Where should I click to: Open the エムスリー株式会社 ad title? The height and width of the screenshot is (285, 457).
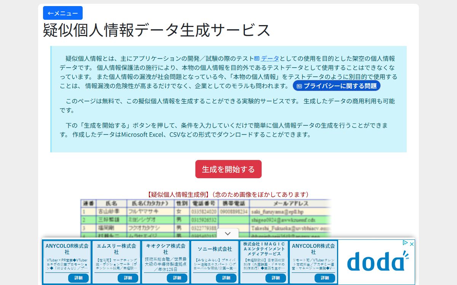[x=117, y=249]
